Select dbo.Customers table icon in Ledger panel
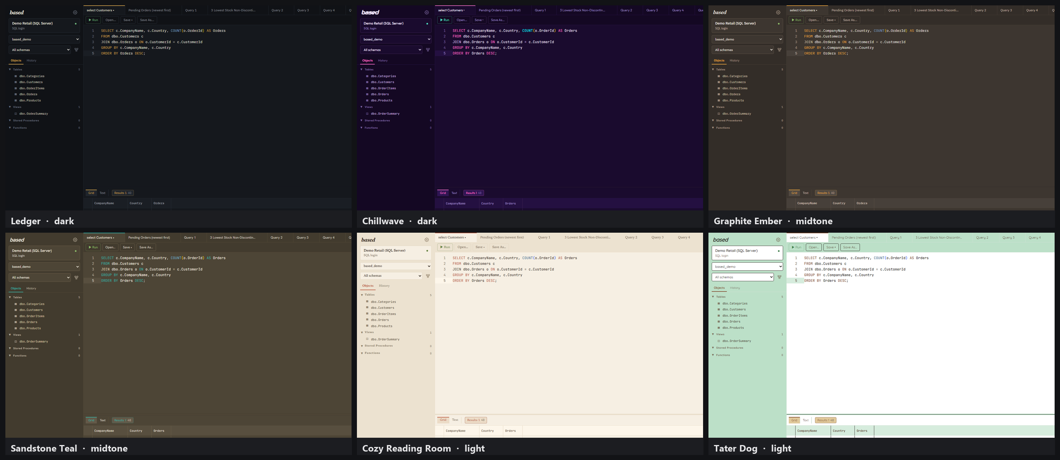The width and height of the screenshot is (1060, 460). 16,82
